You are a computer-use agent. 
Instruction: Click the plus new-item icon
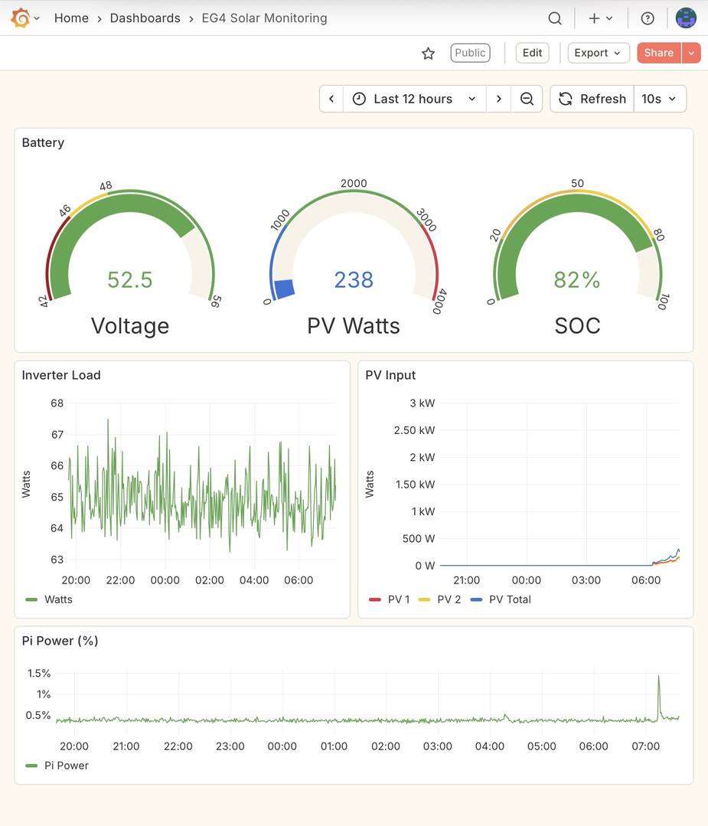tap(594, 18)
